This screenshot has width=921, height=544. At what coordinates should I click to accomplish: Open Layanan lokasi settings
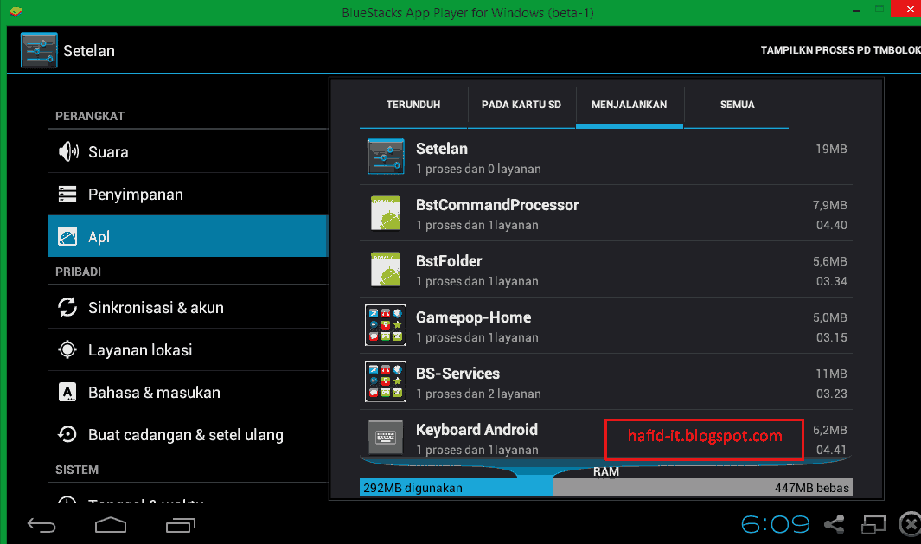click(x=188, y=349)
